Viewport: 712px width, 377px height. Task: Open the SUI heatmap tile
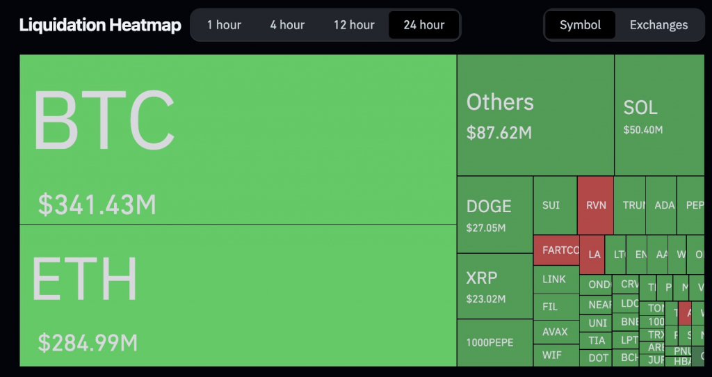pyautogui.click(x=556, y=205)
